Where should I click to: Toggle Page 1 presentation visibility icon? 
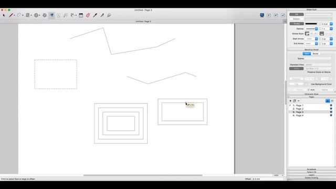[x=331, y=106]
